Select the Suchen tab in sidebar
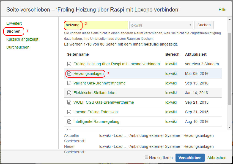This screenshot has height=164, width=233. (x=13, y=31)
